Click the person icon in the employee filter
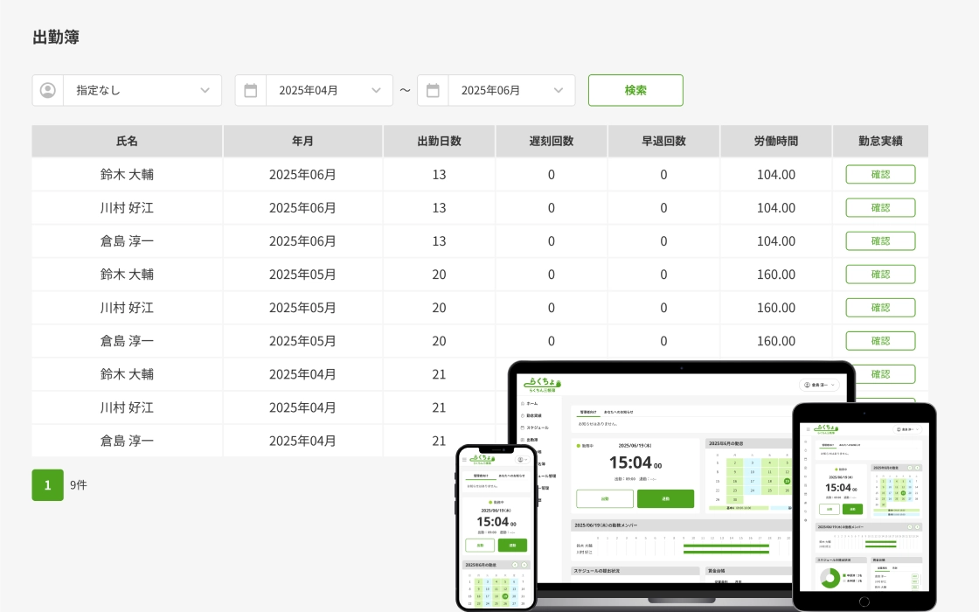Screen dimensions: 979x612 pos(48,90)
